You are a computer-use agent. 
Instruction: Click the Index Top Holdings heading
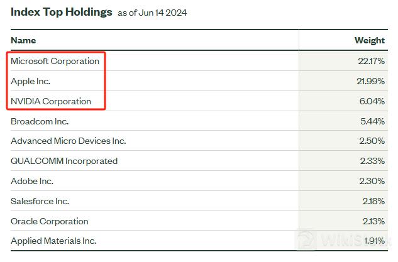[62, 12]
